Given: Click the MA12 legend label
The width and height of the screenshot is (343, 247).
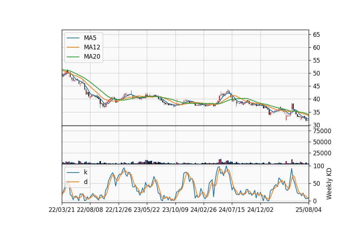Looking at the screenshot, I should (x=92, y=47).
